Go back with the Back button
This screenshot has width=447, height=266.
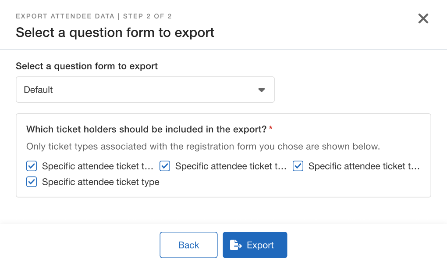click(188, 245)
